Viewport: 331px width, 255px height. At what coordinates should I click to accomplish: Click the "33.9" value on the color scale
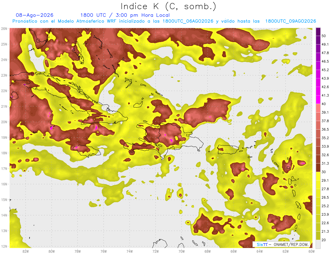coord(325,146)
